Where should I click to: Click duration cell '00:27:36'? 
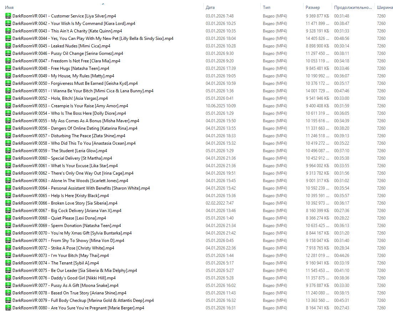point(342,211)
